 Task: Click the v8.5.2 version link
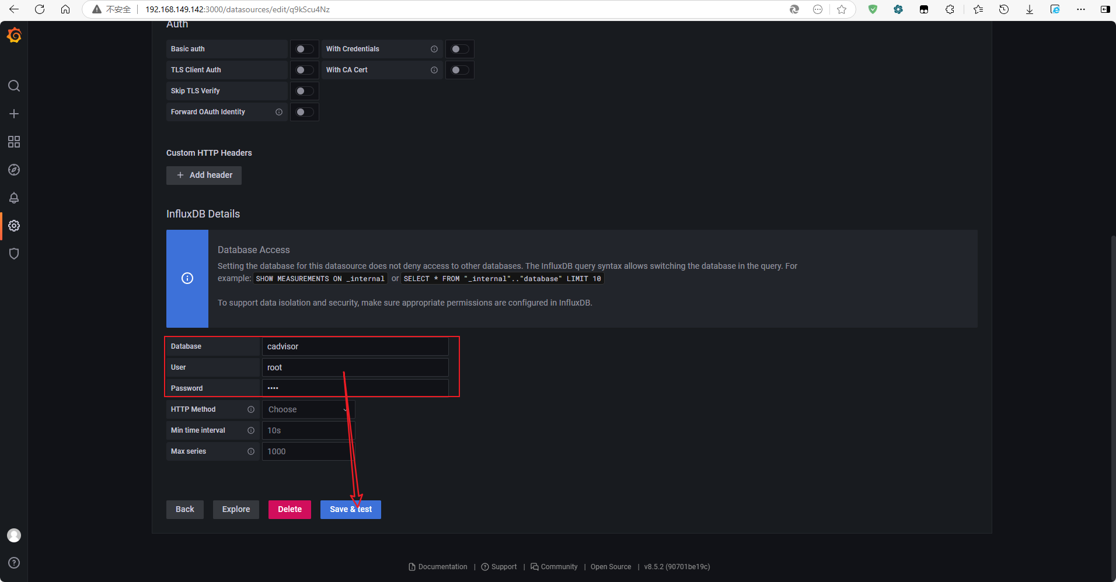[677, 567]
